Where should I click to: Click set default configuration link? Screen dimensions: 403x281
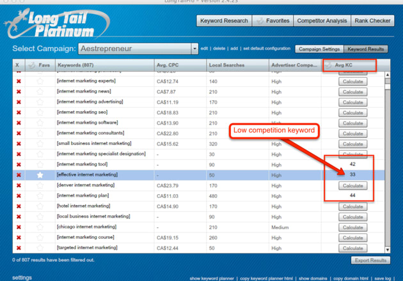pos(267,49)
